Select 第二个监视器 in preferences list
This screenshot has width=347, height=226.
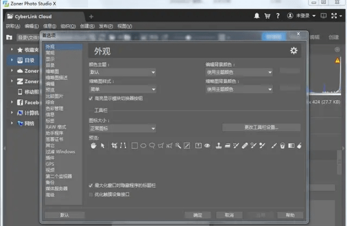pos(59,176)
